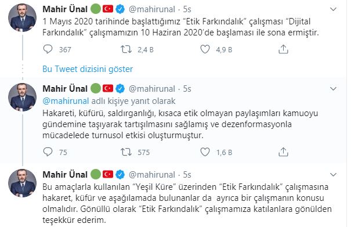Retweet the first tweet about Etik Farkındalık
This screenshot has width=351, height=227.
click(x=126, y=49)
